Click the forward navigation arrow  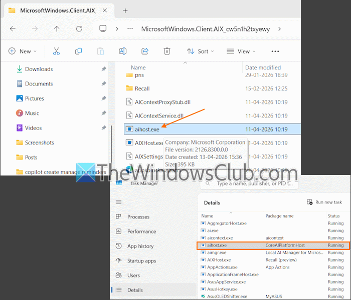(35, 29)
